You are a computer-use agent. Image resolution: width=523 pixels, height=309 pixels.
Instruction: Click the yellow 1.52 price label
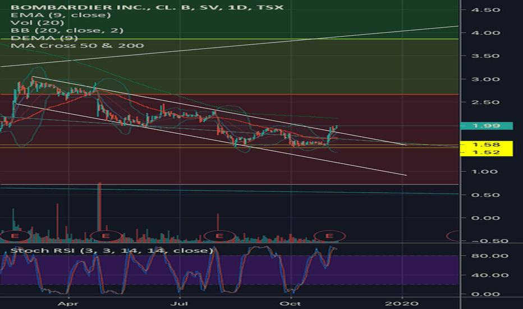(487, 152)
